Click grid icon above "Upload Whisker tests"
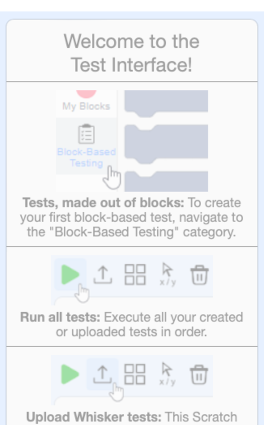The image size is (267, 425). pos(135,374)
